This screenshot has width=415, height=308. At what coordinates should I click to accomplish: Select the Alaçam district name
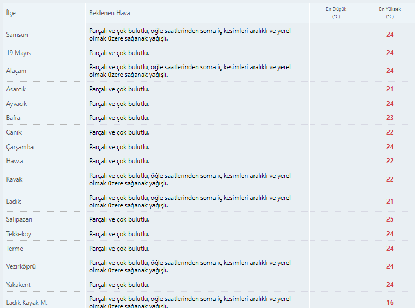click(x=16, y=71)
